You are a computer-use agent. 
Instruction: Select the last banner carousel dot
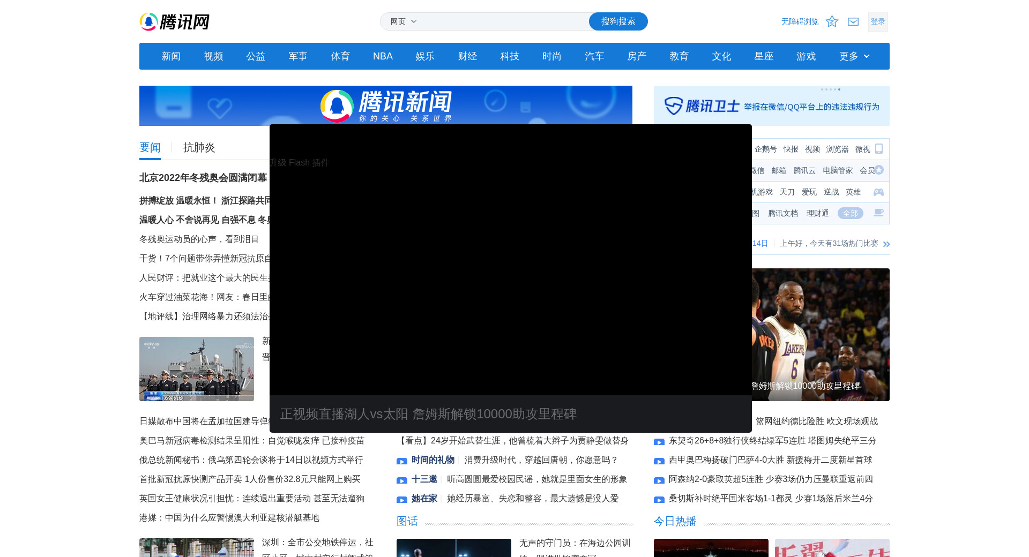(839, 89)
